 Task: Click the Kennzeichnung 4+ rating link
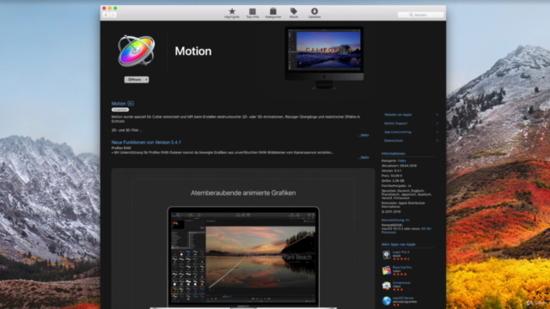point(395,220)
